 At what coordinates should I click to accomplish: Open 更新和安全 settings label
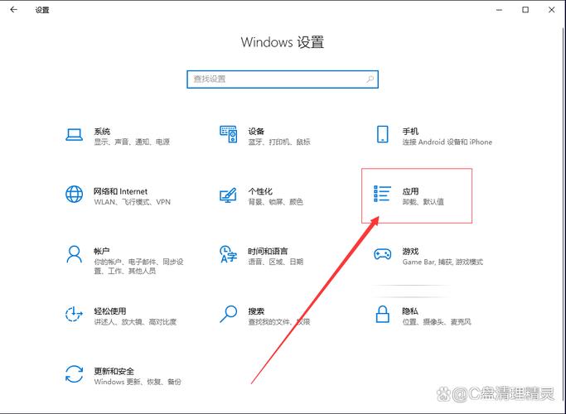(x=114, y=371)
